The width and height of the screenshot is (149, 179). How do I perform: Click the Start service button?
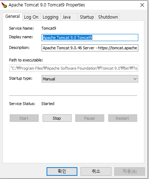pyautogui.click(x=24, y=118)
